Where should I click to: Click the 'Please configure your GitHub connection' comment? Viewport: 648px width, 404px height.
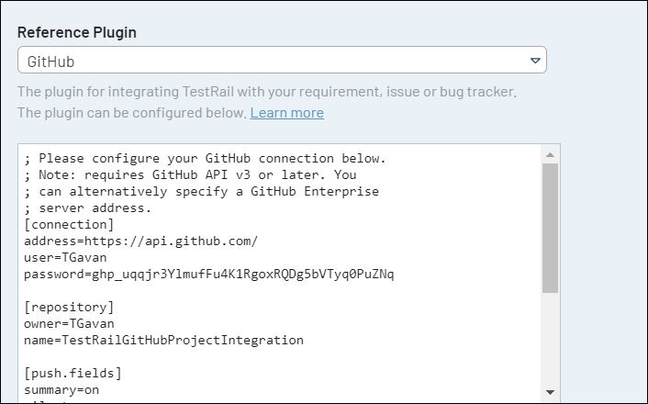206,159
